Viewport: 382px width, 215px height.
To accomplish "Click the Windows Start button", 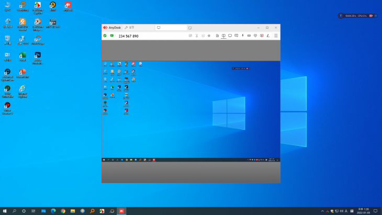I will pos(5,211).
